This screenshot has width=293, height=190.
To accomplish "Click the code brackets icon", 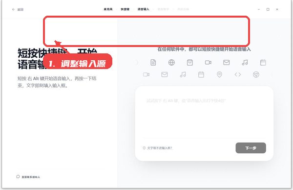I will pos(238,74).
